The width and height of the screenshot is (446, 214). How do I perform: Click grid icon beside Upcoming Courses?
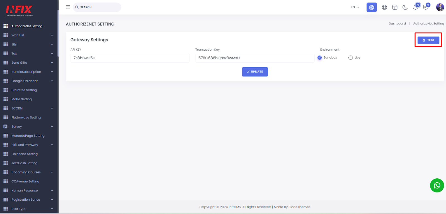click(x=6, y=172)
